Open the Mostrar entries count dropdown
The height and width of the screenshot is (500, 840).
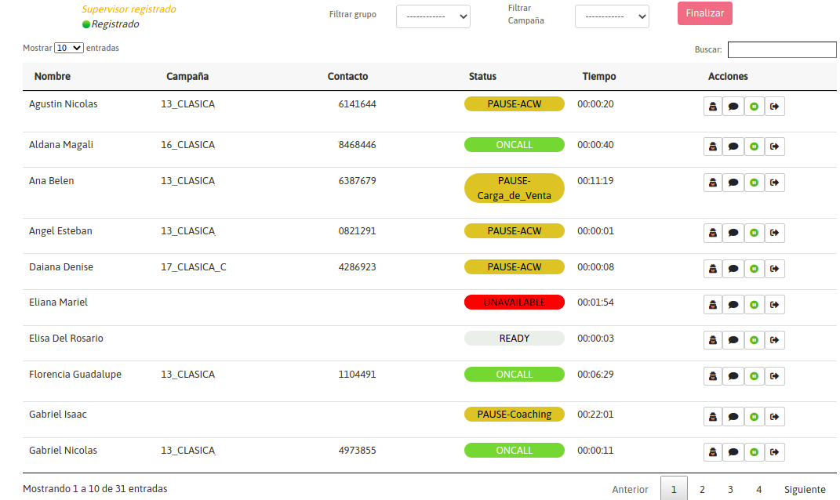[x=68, y=48]
